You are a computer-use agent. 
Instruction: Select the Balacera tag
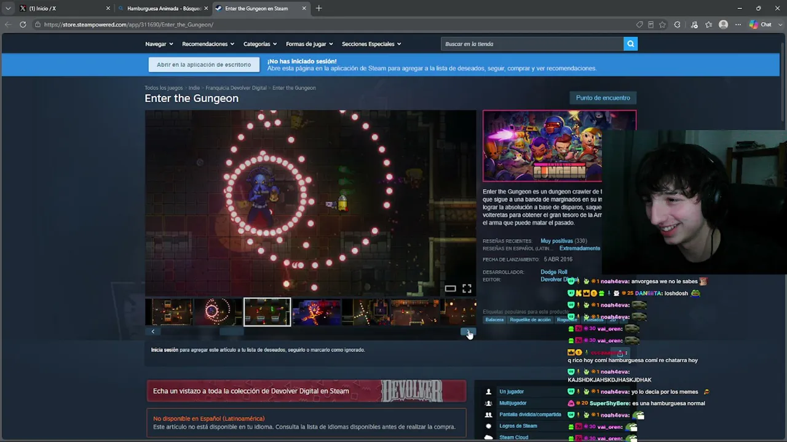point(494,320)
